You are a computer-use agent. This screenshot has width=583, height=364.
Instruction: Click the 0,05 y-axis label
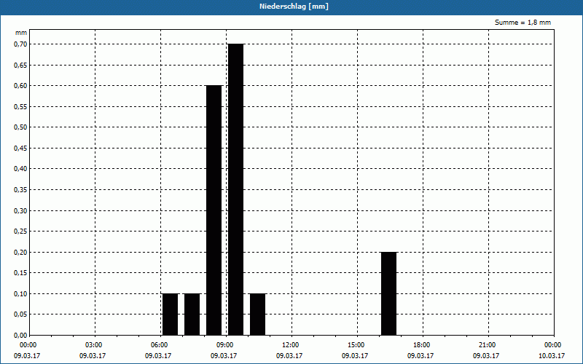point(20,314)
